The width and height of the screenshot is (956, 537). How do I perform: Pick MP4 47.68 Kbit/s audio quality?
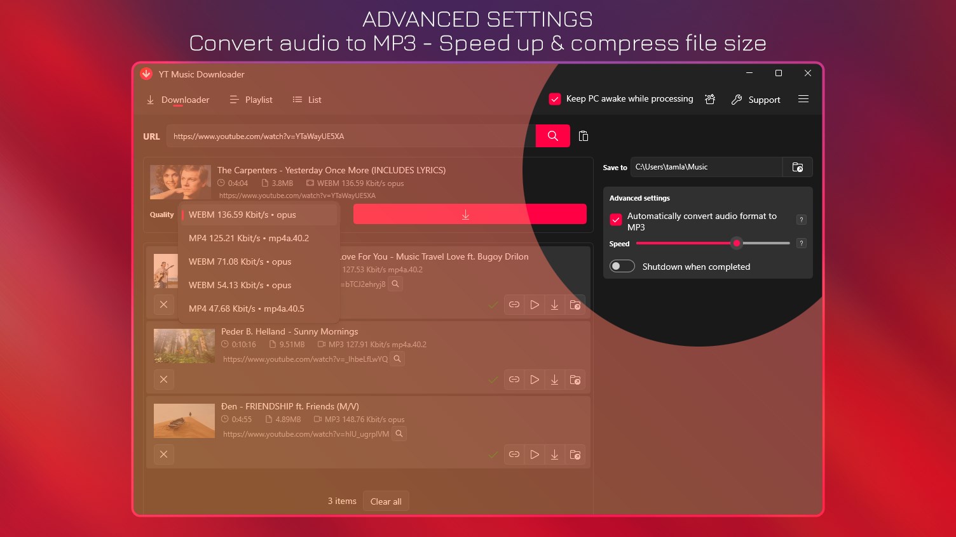[x=245, y=308]
